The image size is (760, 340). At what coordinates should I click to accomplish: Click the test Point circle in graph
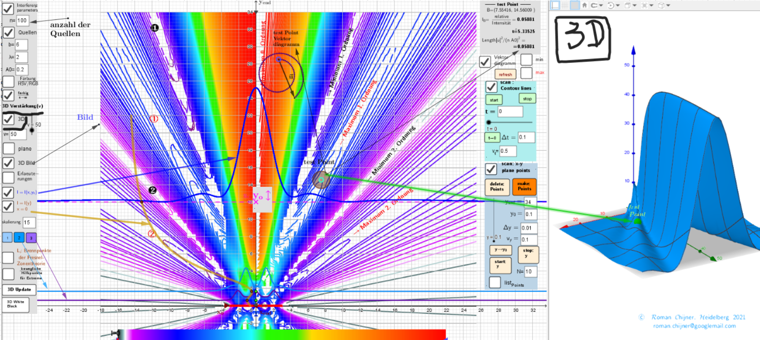click(321, 180)
